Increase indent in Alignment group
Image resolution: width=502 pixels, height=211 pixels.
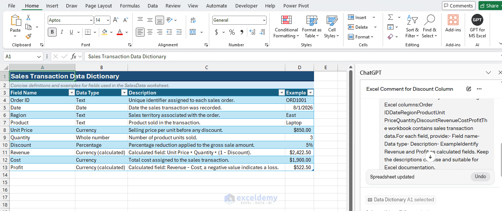pos(179,32)
